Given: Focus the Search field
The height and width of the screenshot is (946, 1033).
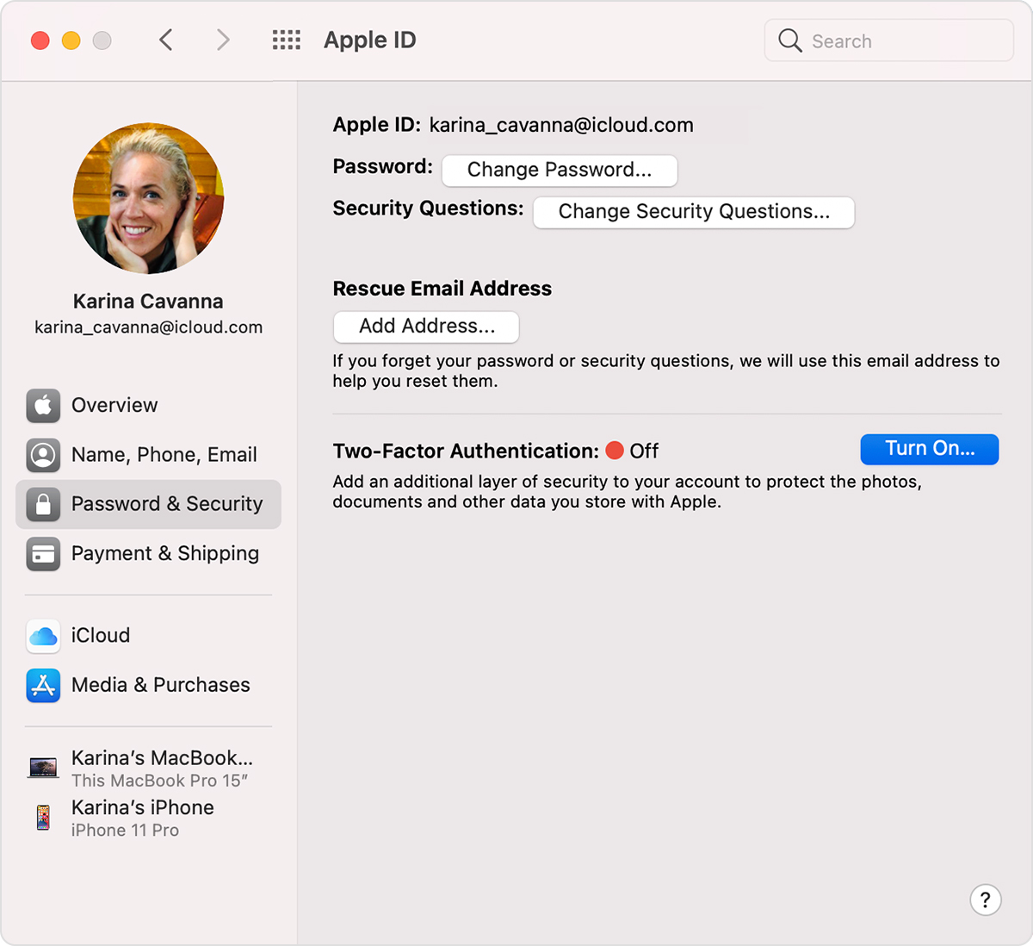Looking at the screenshot, I should click(889, 40).
